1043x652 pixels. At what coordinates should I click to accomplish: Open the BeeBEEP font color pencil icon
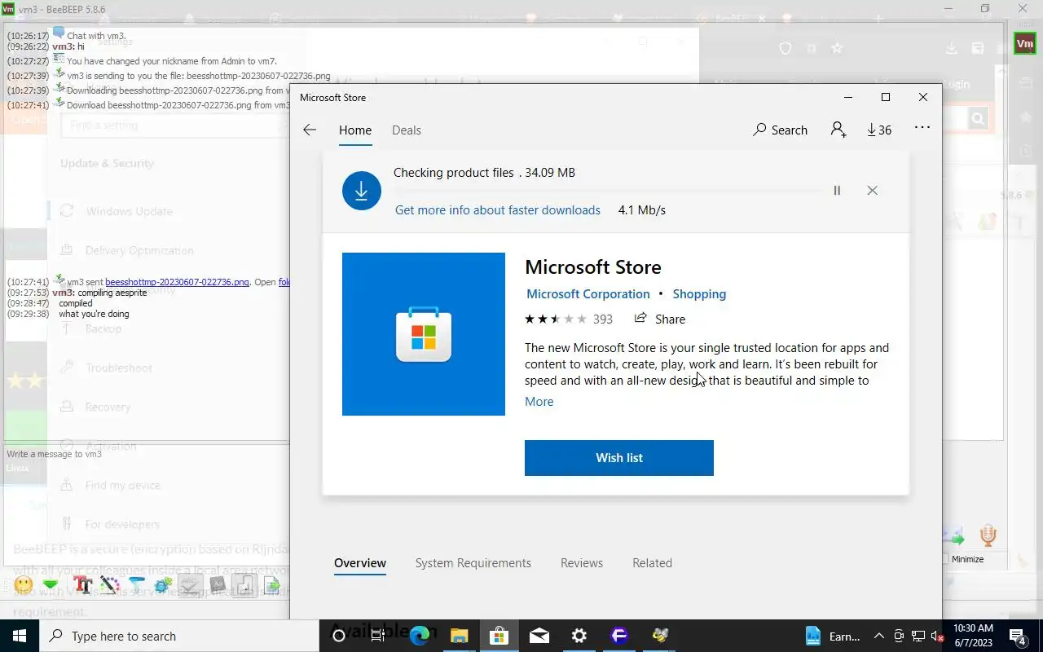pyautogui.click(x=109, y=584)
